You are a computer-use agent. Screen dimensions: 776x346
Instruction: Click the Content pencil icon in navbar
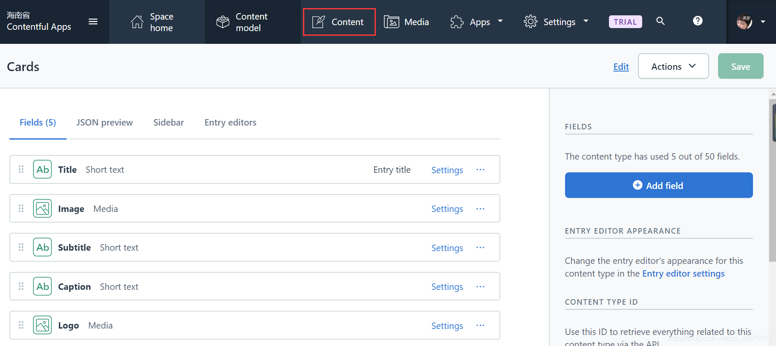318,22
